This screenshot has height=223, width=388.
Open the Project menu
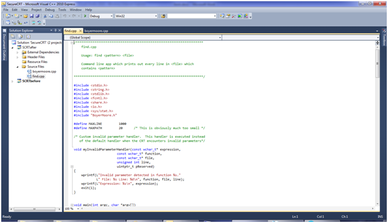tap(36, 10)
